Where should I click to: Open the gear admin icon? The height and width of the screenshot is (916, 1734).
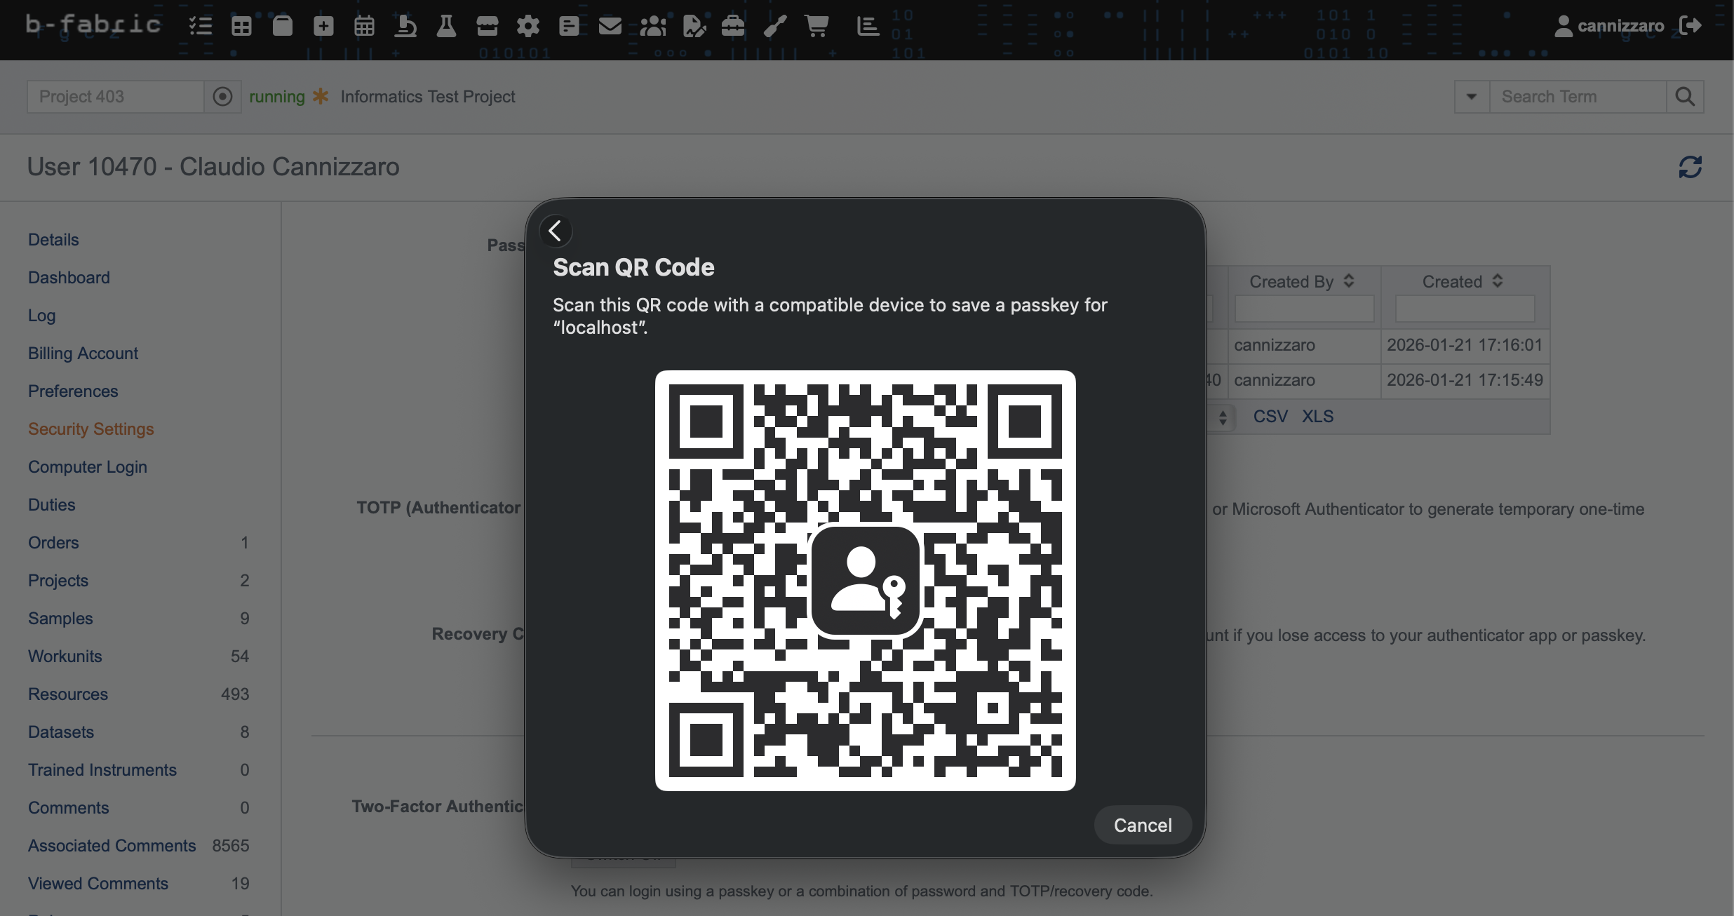pyautogui.click(x=528, y=27)
